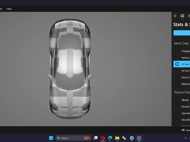Expand the system tray hidden icons chevron
This screenshot has height=142, width=190.
(186, 138)
